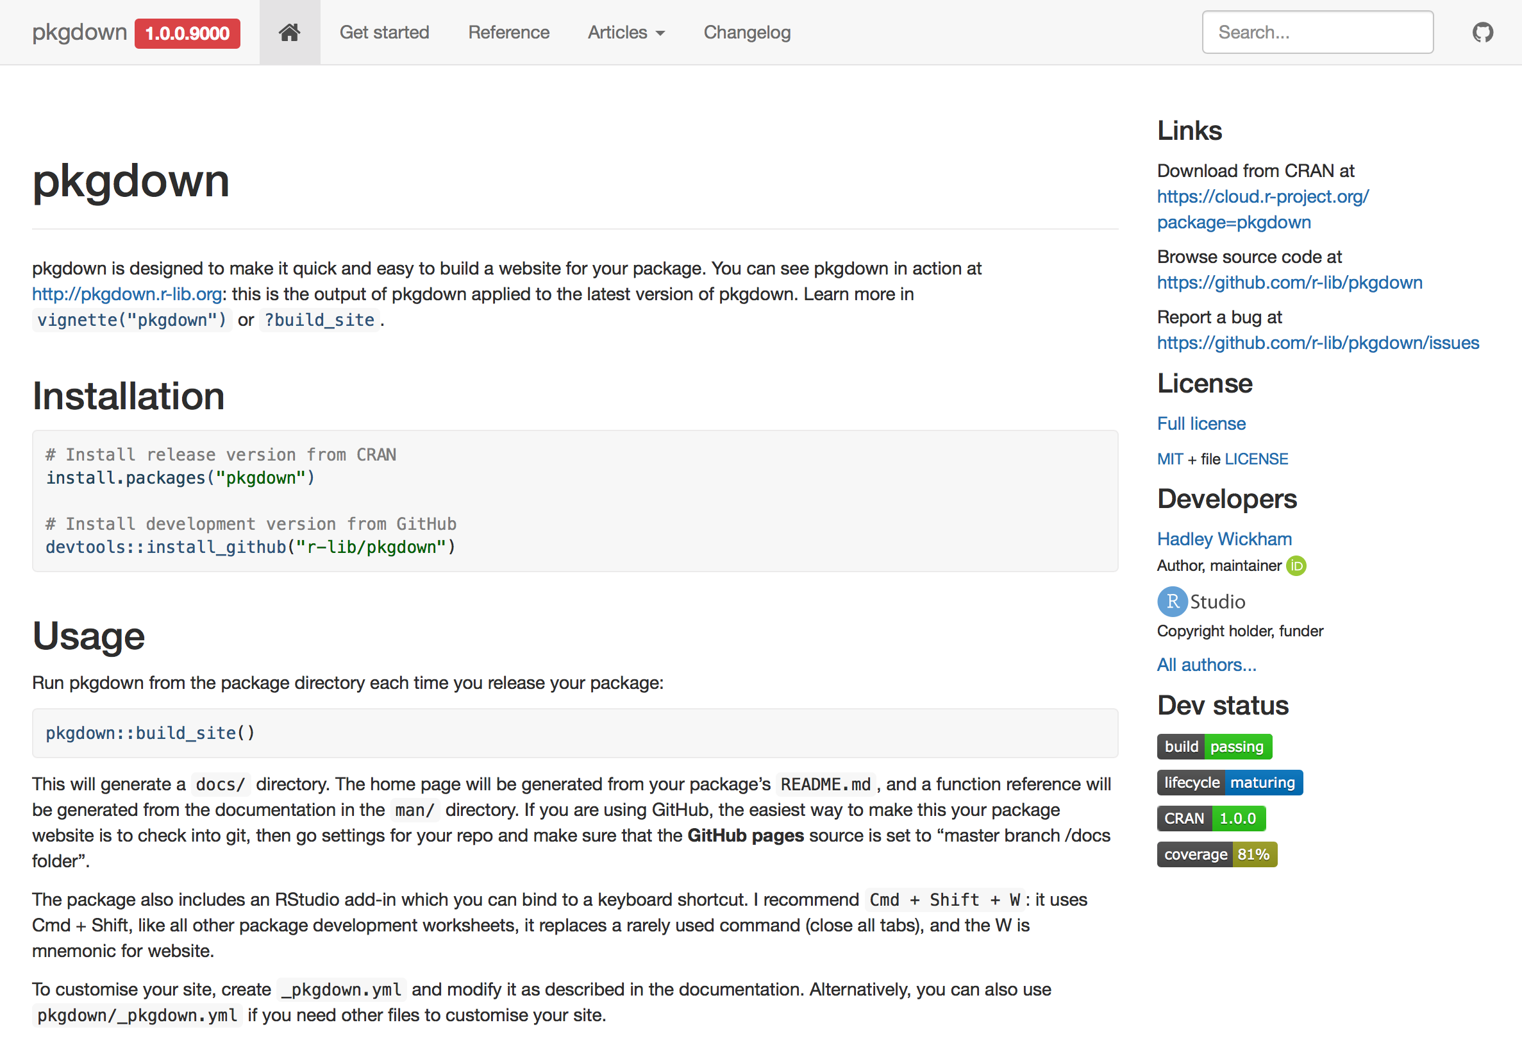Open the vignette("pkgdown") code link
1522x1052 pixels.
coord(131,319)
